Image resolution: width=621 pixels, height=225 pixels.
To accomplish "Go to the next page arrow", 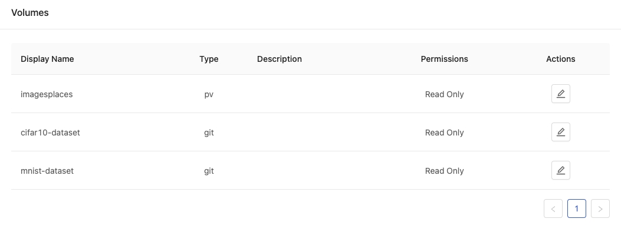I will (600, 209).
